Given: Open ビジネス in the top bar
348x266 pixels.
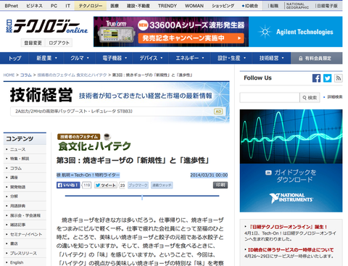Looking at the screenshot, I should (x=34, y=6).
